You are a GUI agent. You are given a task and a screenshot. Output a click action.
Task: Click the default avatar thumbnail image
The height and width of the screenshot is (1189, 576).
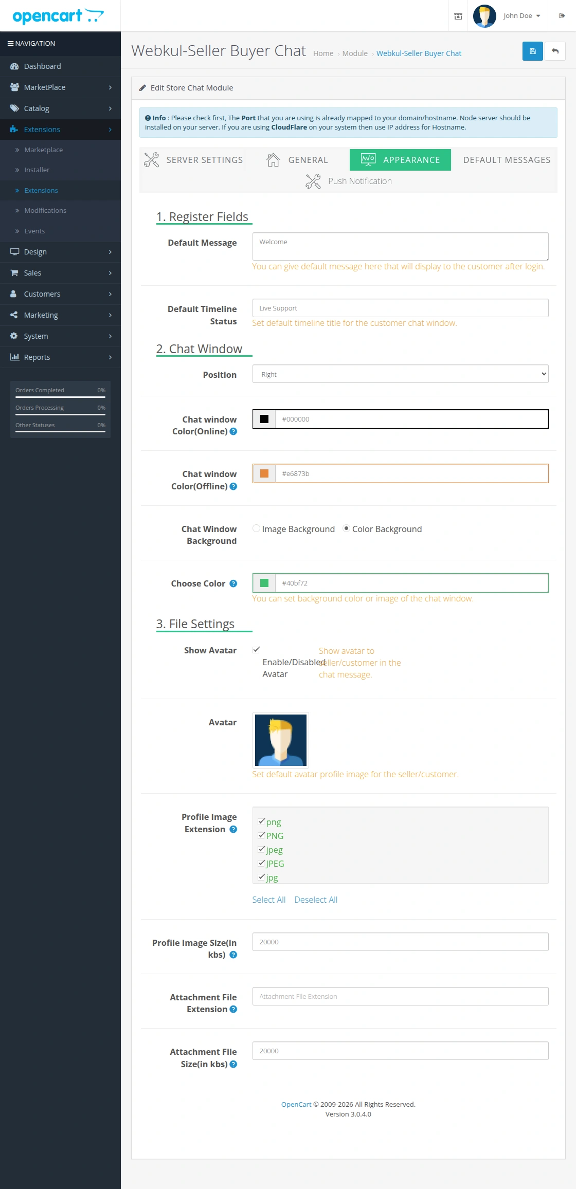[x=281, y=740]
